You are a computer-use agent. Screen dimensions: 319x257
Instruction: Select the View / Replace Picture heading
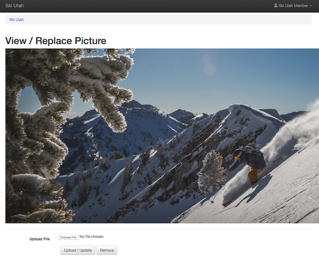point(55,41)
